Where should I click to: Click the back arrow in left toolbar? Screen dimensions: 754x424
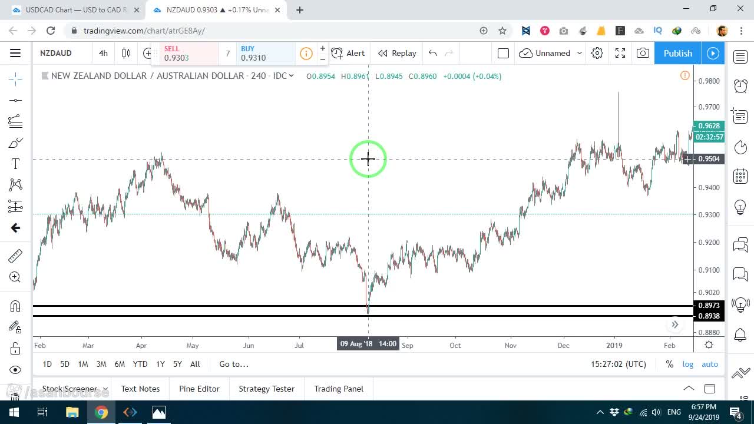(15, 228)
